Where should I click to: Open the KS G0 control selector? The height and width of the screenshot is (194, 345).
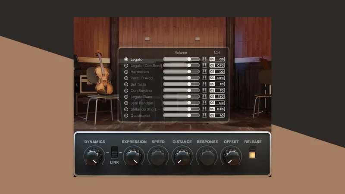(217, 103)
